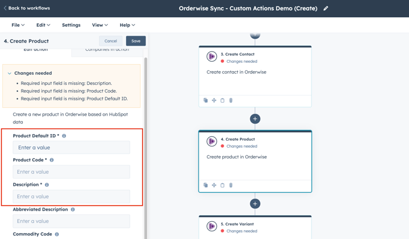This screenshot has width=409, height=239.
Task: Delete the Create Contact action
Action: (231, 100)
